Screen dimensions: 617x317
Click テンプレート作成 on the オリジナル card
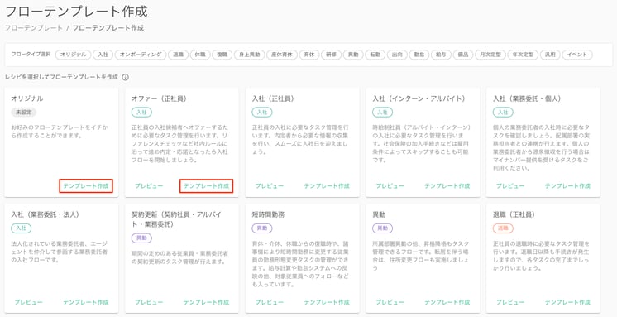point(86,186)
